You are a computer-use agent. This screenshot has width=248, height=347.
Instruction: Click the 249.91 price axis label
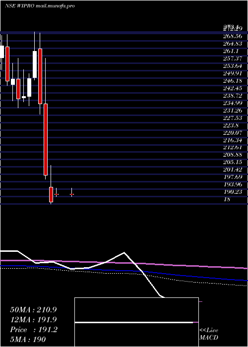[x=233, y=73]
